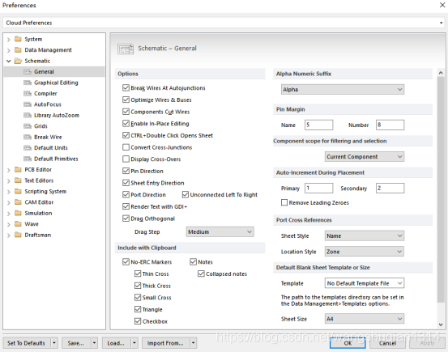Click the System folder icon

click(x=18, y=39)
